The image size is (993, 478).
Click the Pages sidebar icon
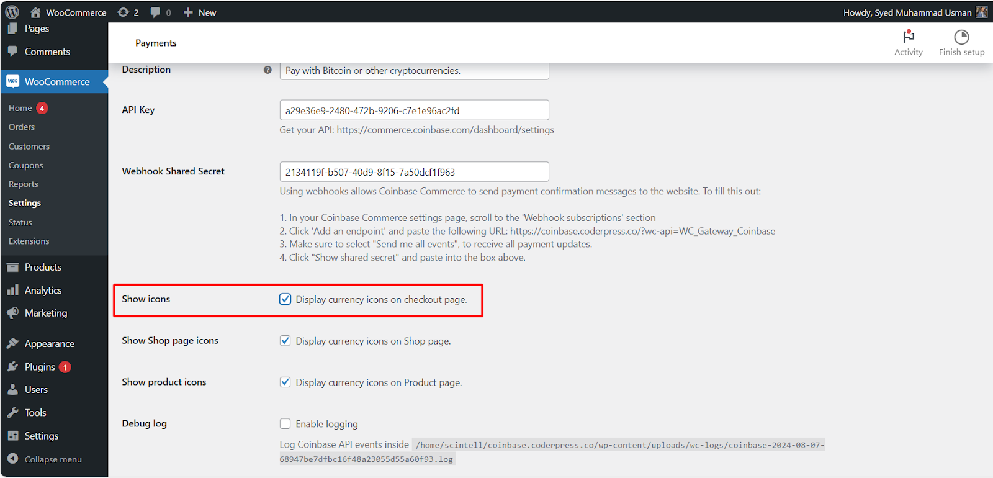pos(12,29)
